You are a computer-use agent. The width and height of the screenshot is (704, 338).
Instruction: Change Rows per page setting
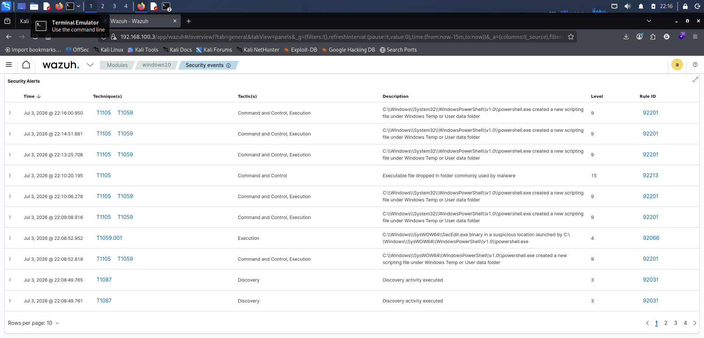point(34,323)
